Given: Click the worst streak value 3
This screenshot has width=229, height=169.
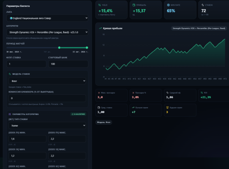Looking at the screenshot, I should point(167,112).
